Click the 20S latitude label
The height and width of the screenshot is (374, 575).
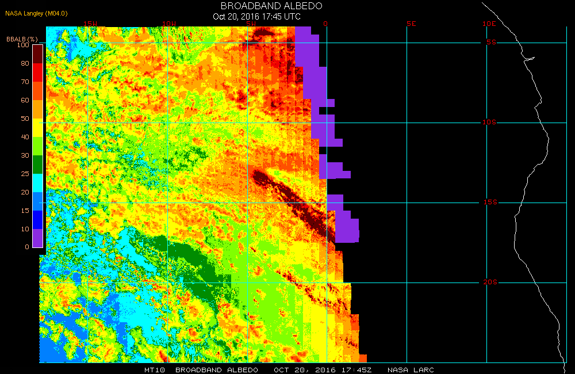pyautogui.click(x=490, y=282)
